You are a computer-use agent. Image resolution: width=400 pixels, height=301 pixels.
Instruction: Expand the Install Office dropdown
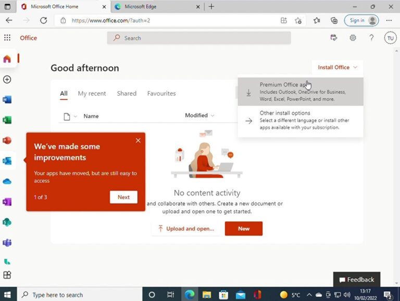point(337,68)
